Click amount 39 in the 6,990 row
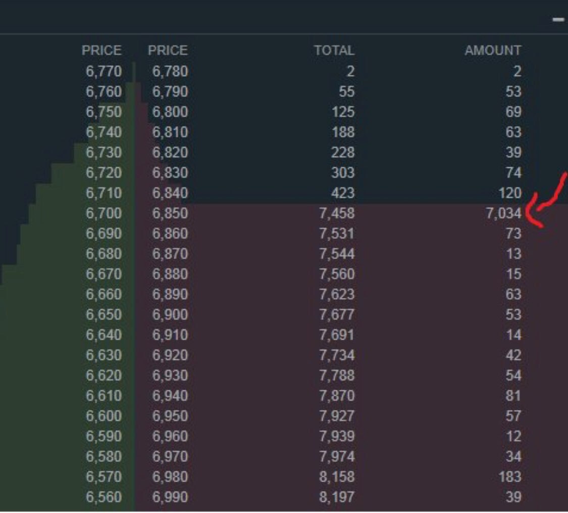This screenshot has height=513, width=568. [x=513, y=497]
